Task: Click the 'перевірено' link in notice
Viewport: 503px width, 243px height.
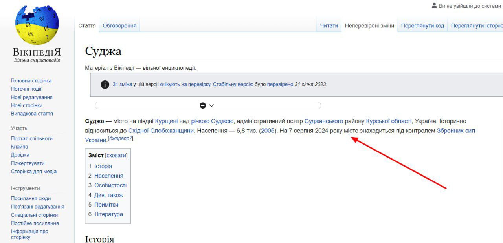Action: [280, 84]
